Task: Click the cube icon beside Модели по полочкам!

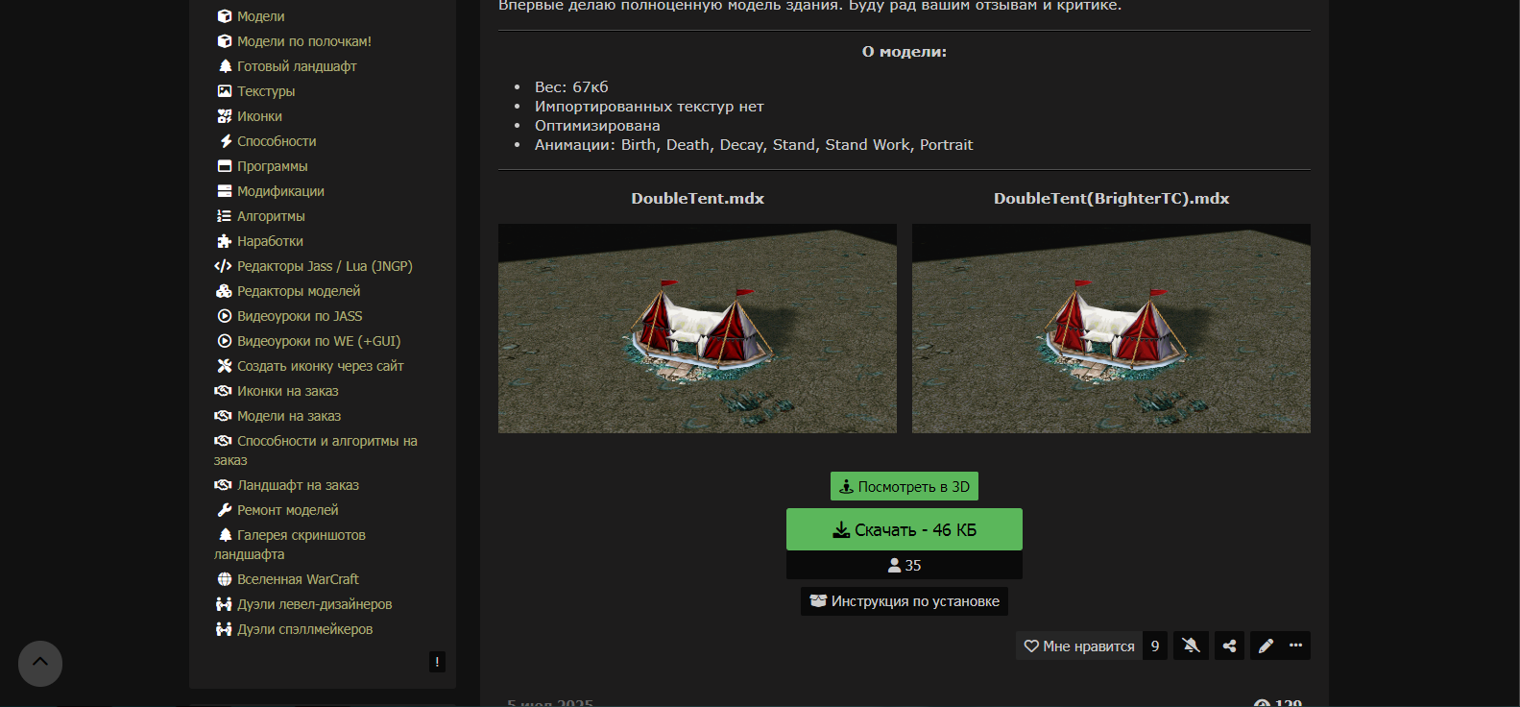Action: (225, 41)
